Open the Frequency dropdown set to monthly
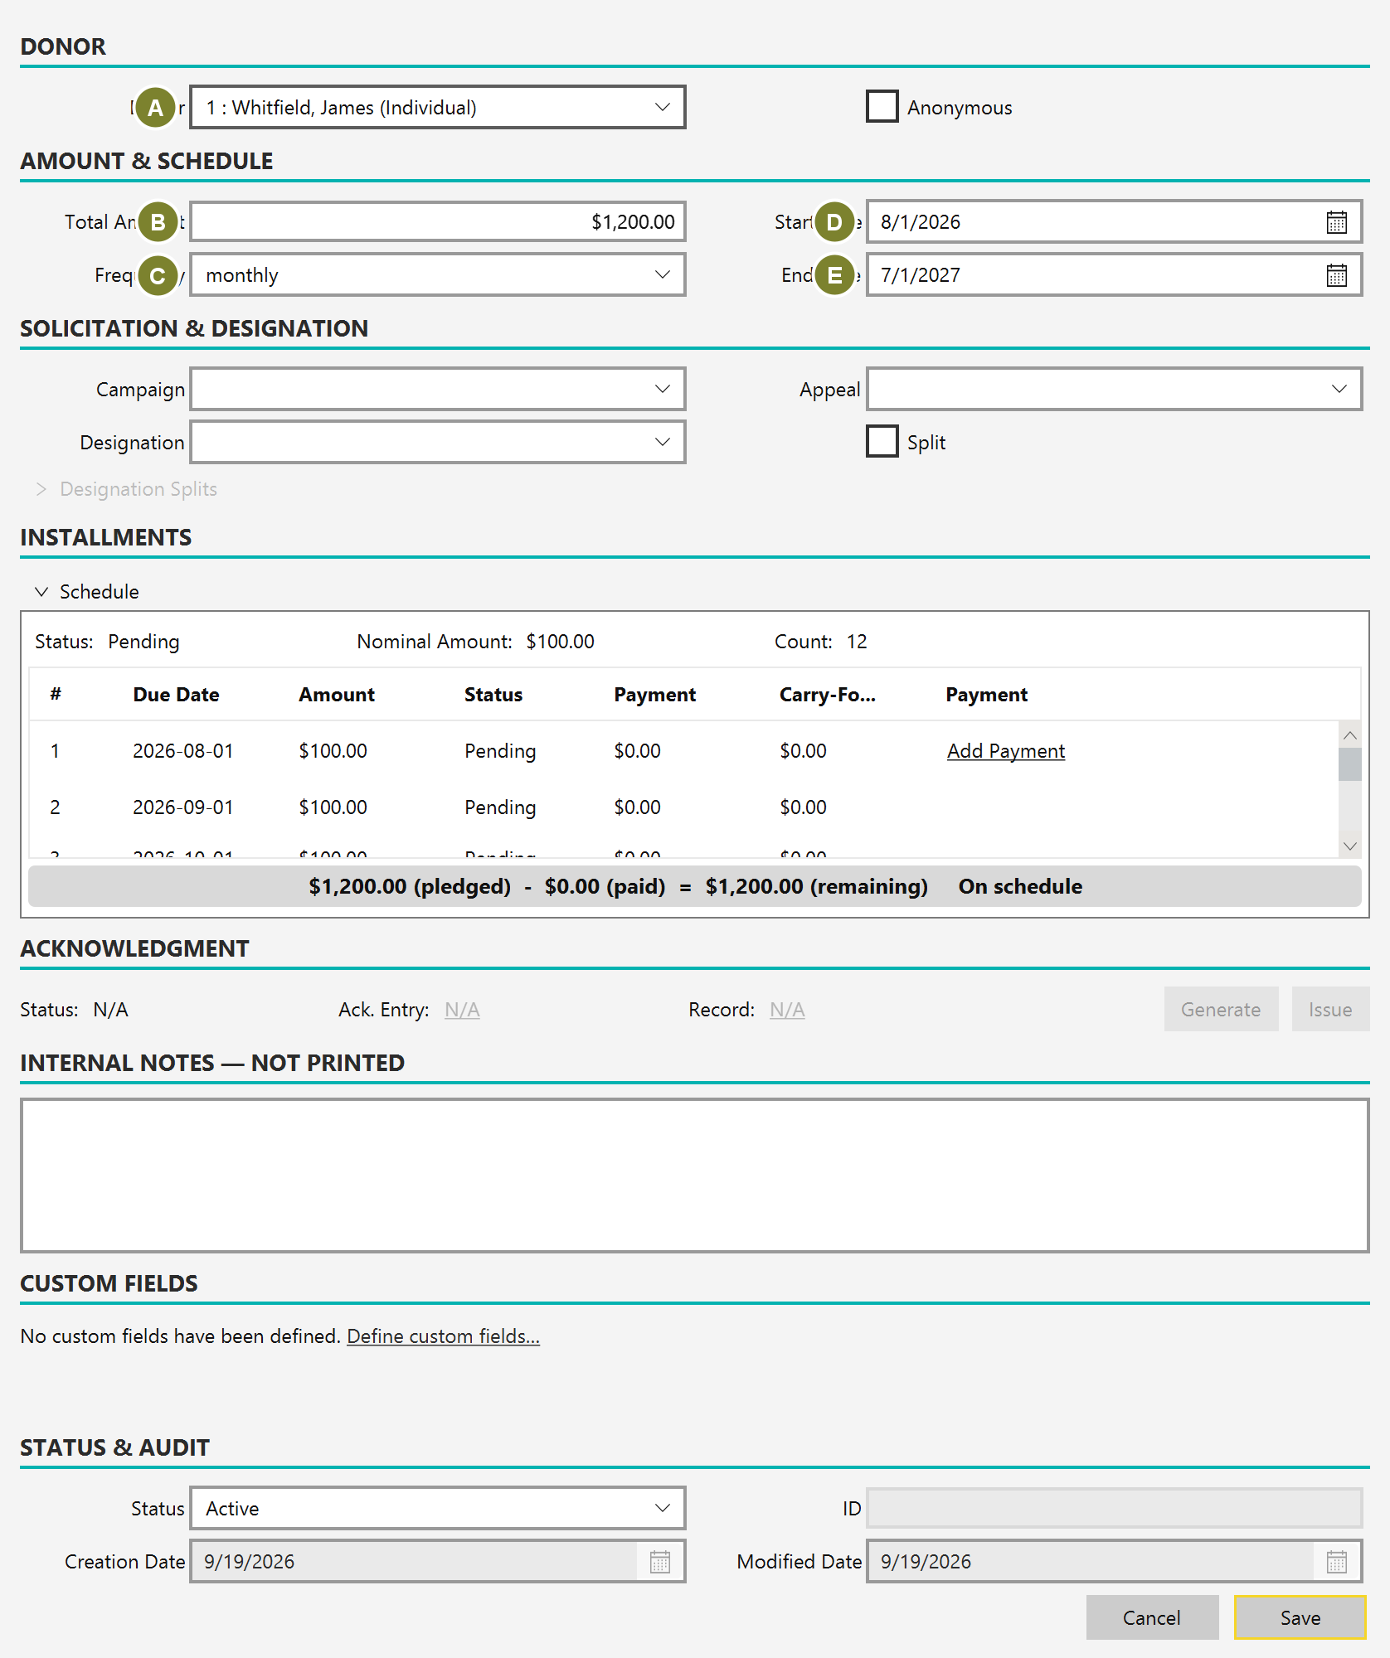Viewport: 1390px width, 1658px height. pyautogui.click(x=438, y=275)
